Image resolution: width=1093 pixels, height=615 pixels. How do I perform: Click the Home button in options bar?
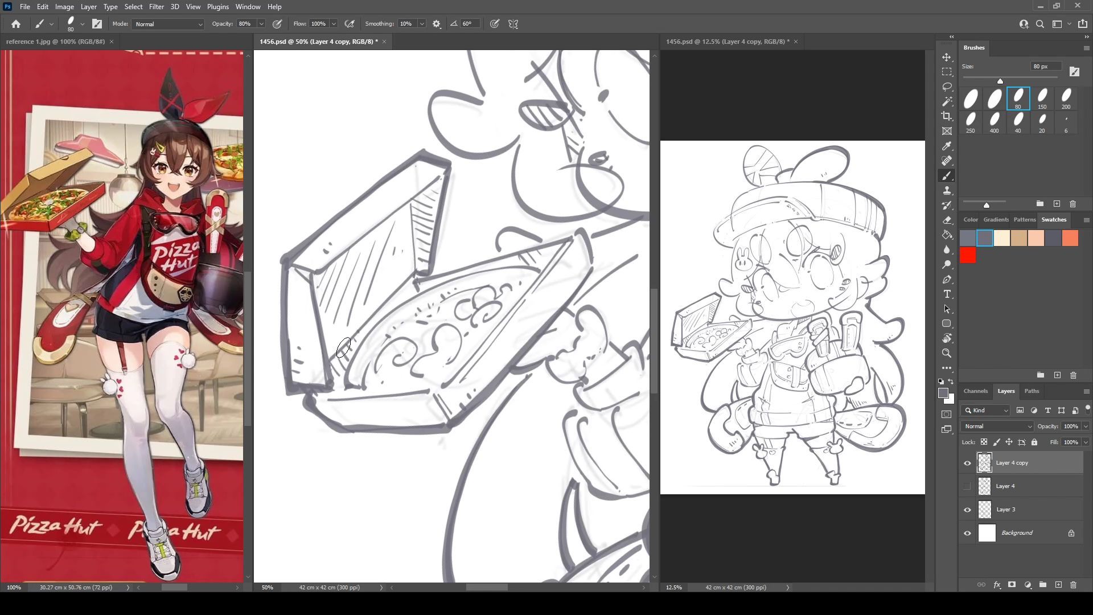(x=16, y=24)
